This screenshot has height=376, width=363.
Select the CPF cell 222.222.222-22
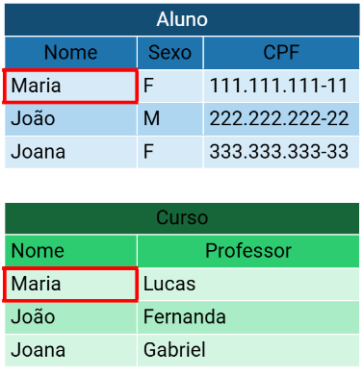281,119
